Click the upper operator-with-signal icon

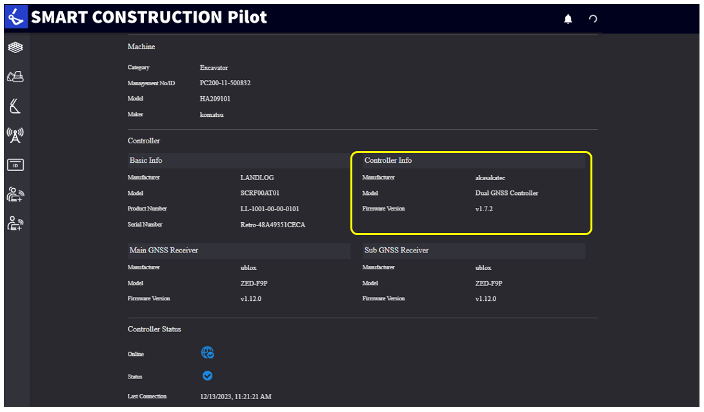click(15, 194)
